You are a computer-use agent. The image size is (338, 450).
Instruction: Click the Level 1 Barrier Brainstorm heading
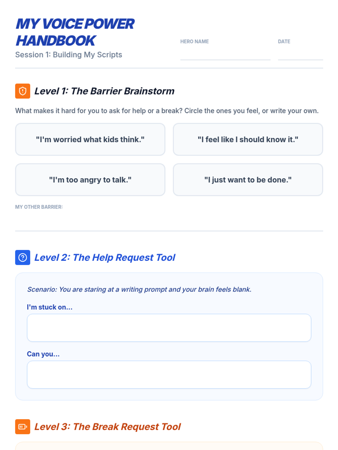pos(104,91)
